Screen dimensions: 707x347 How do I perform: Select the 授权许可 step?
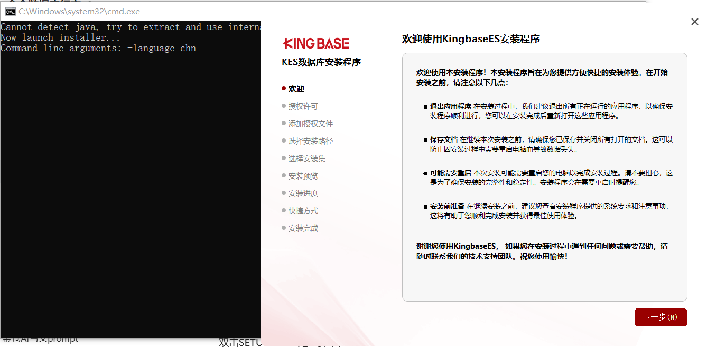tap(300, 106)
